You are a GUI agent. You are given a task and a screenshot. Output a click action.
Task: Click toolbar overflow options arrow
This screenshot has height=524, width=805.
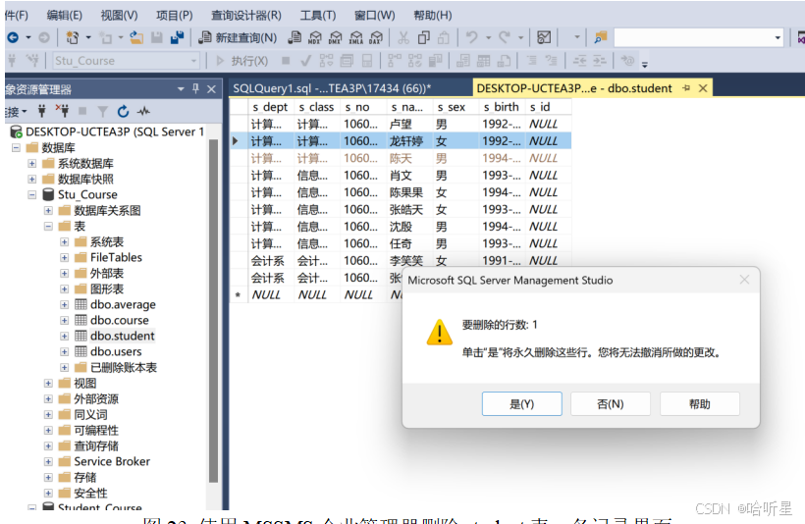pos(645,64)
